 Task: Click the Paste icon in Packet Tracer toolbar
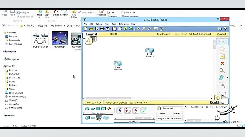coord(120,29)
